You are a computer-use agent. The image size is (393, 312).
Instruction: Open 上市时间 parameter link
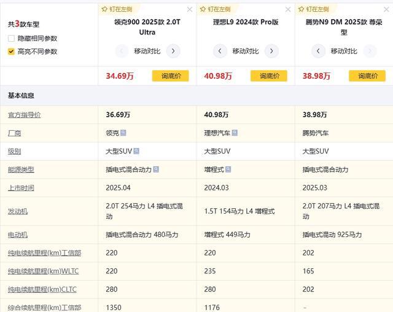(21, 188)
